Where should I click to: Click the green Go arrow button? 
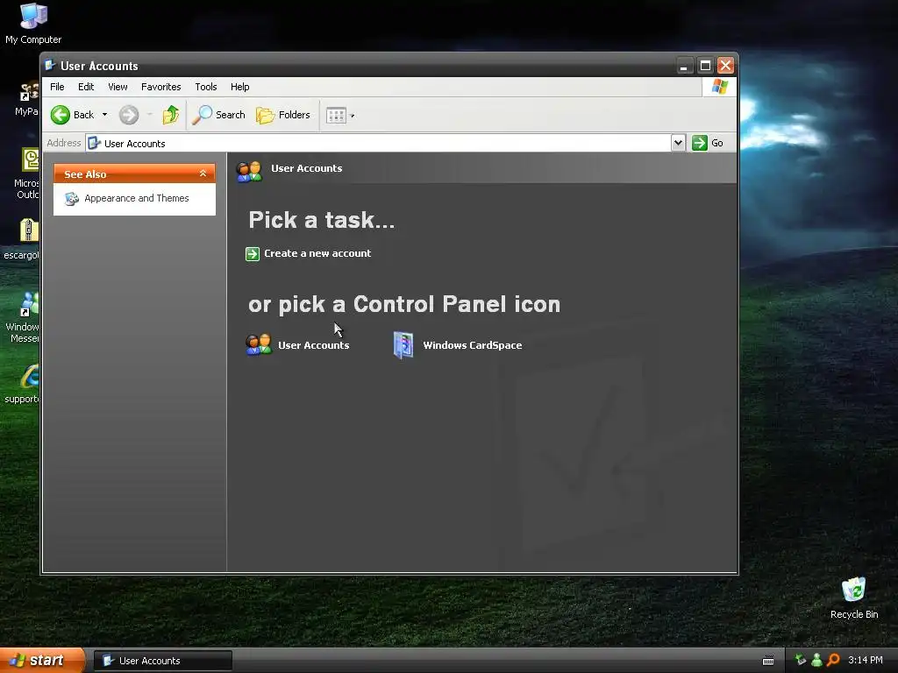pos(700,143)
